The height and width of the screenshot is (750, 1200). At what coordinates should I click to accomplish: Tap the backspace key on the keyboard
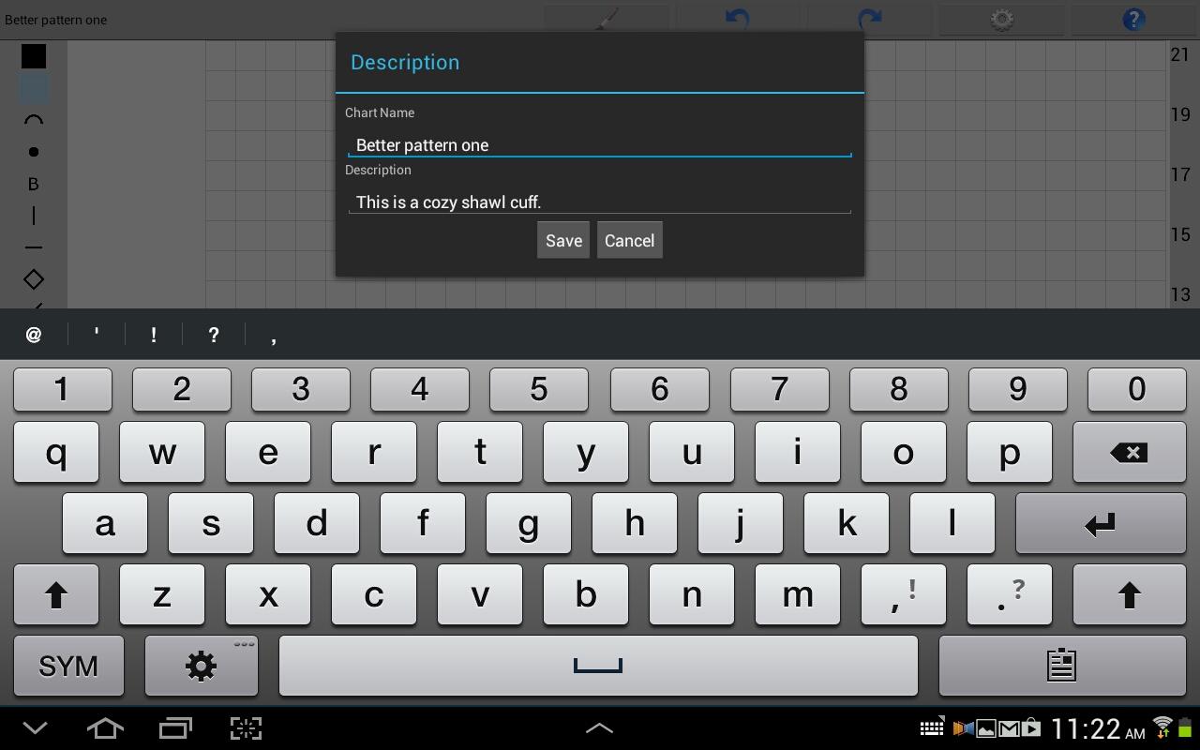click(x=1129, y=452)
